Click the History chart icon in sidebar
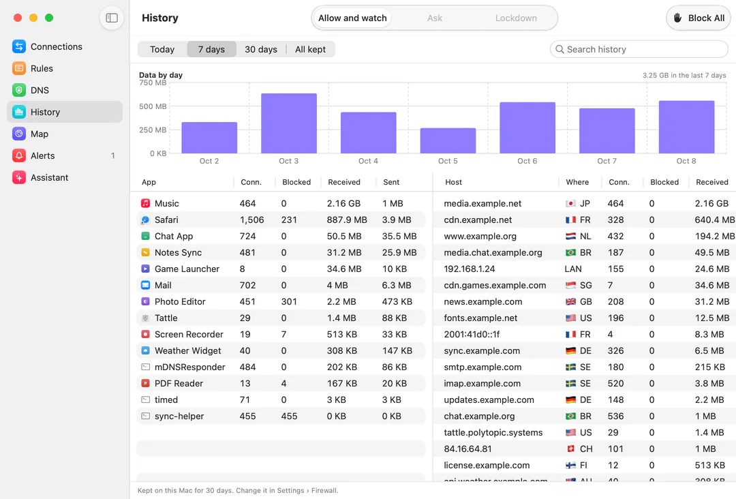The image size is (736, 499). pos(19,112)
